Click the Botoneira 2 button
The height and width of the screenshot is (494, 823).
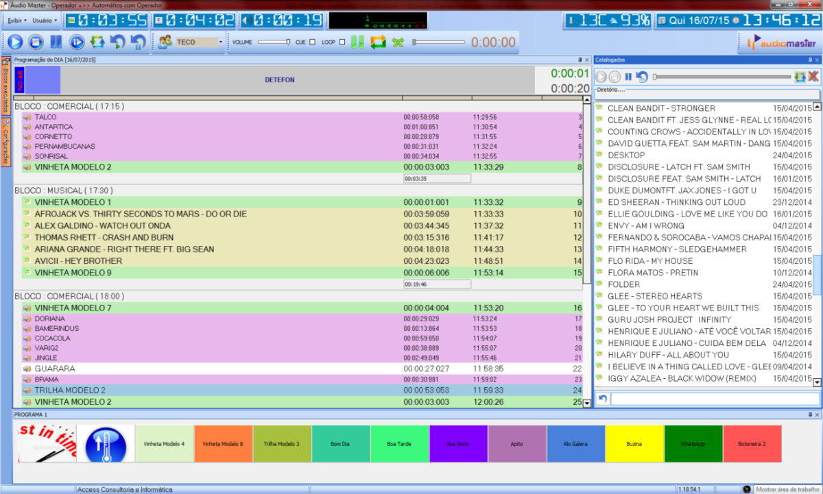click(752, 444)
